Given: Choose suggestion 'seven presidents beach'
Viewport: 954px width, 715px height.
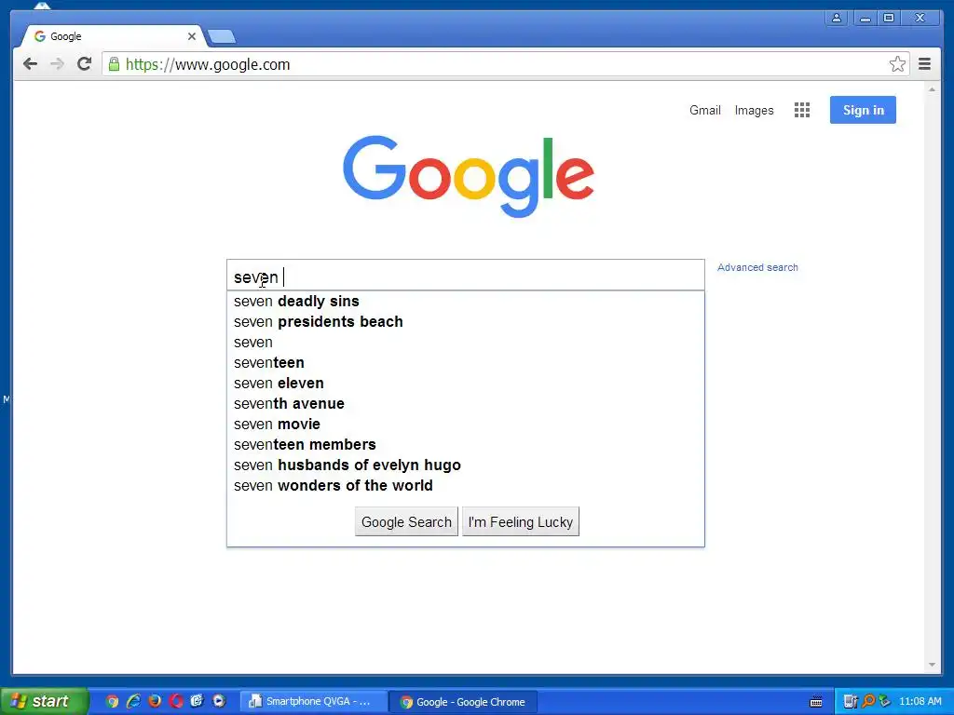Looking at the screenshot, I should click(466, 321).
